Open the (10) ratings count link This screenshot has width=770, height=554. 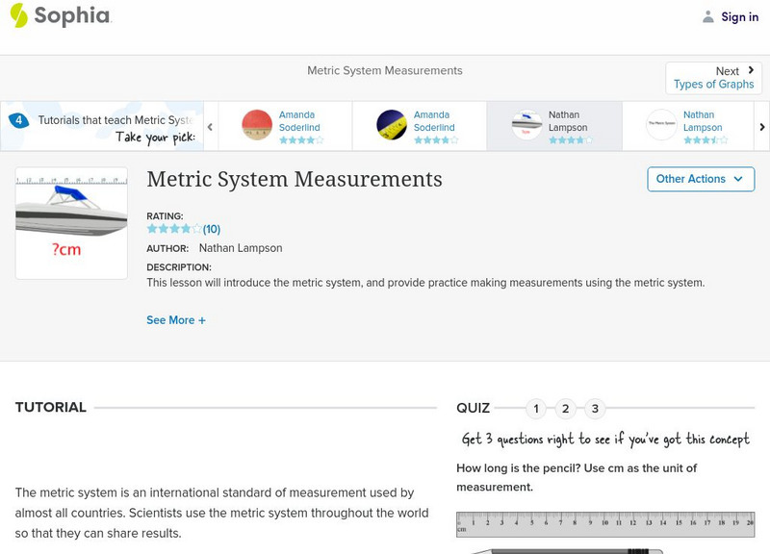point(212,229)
